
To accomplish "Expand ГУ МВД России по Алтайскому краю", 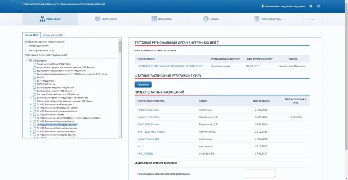I will [x=31, y=104].
